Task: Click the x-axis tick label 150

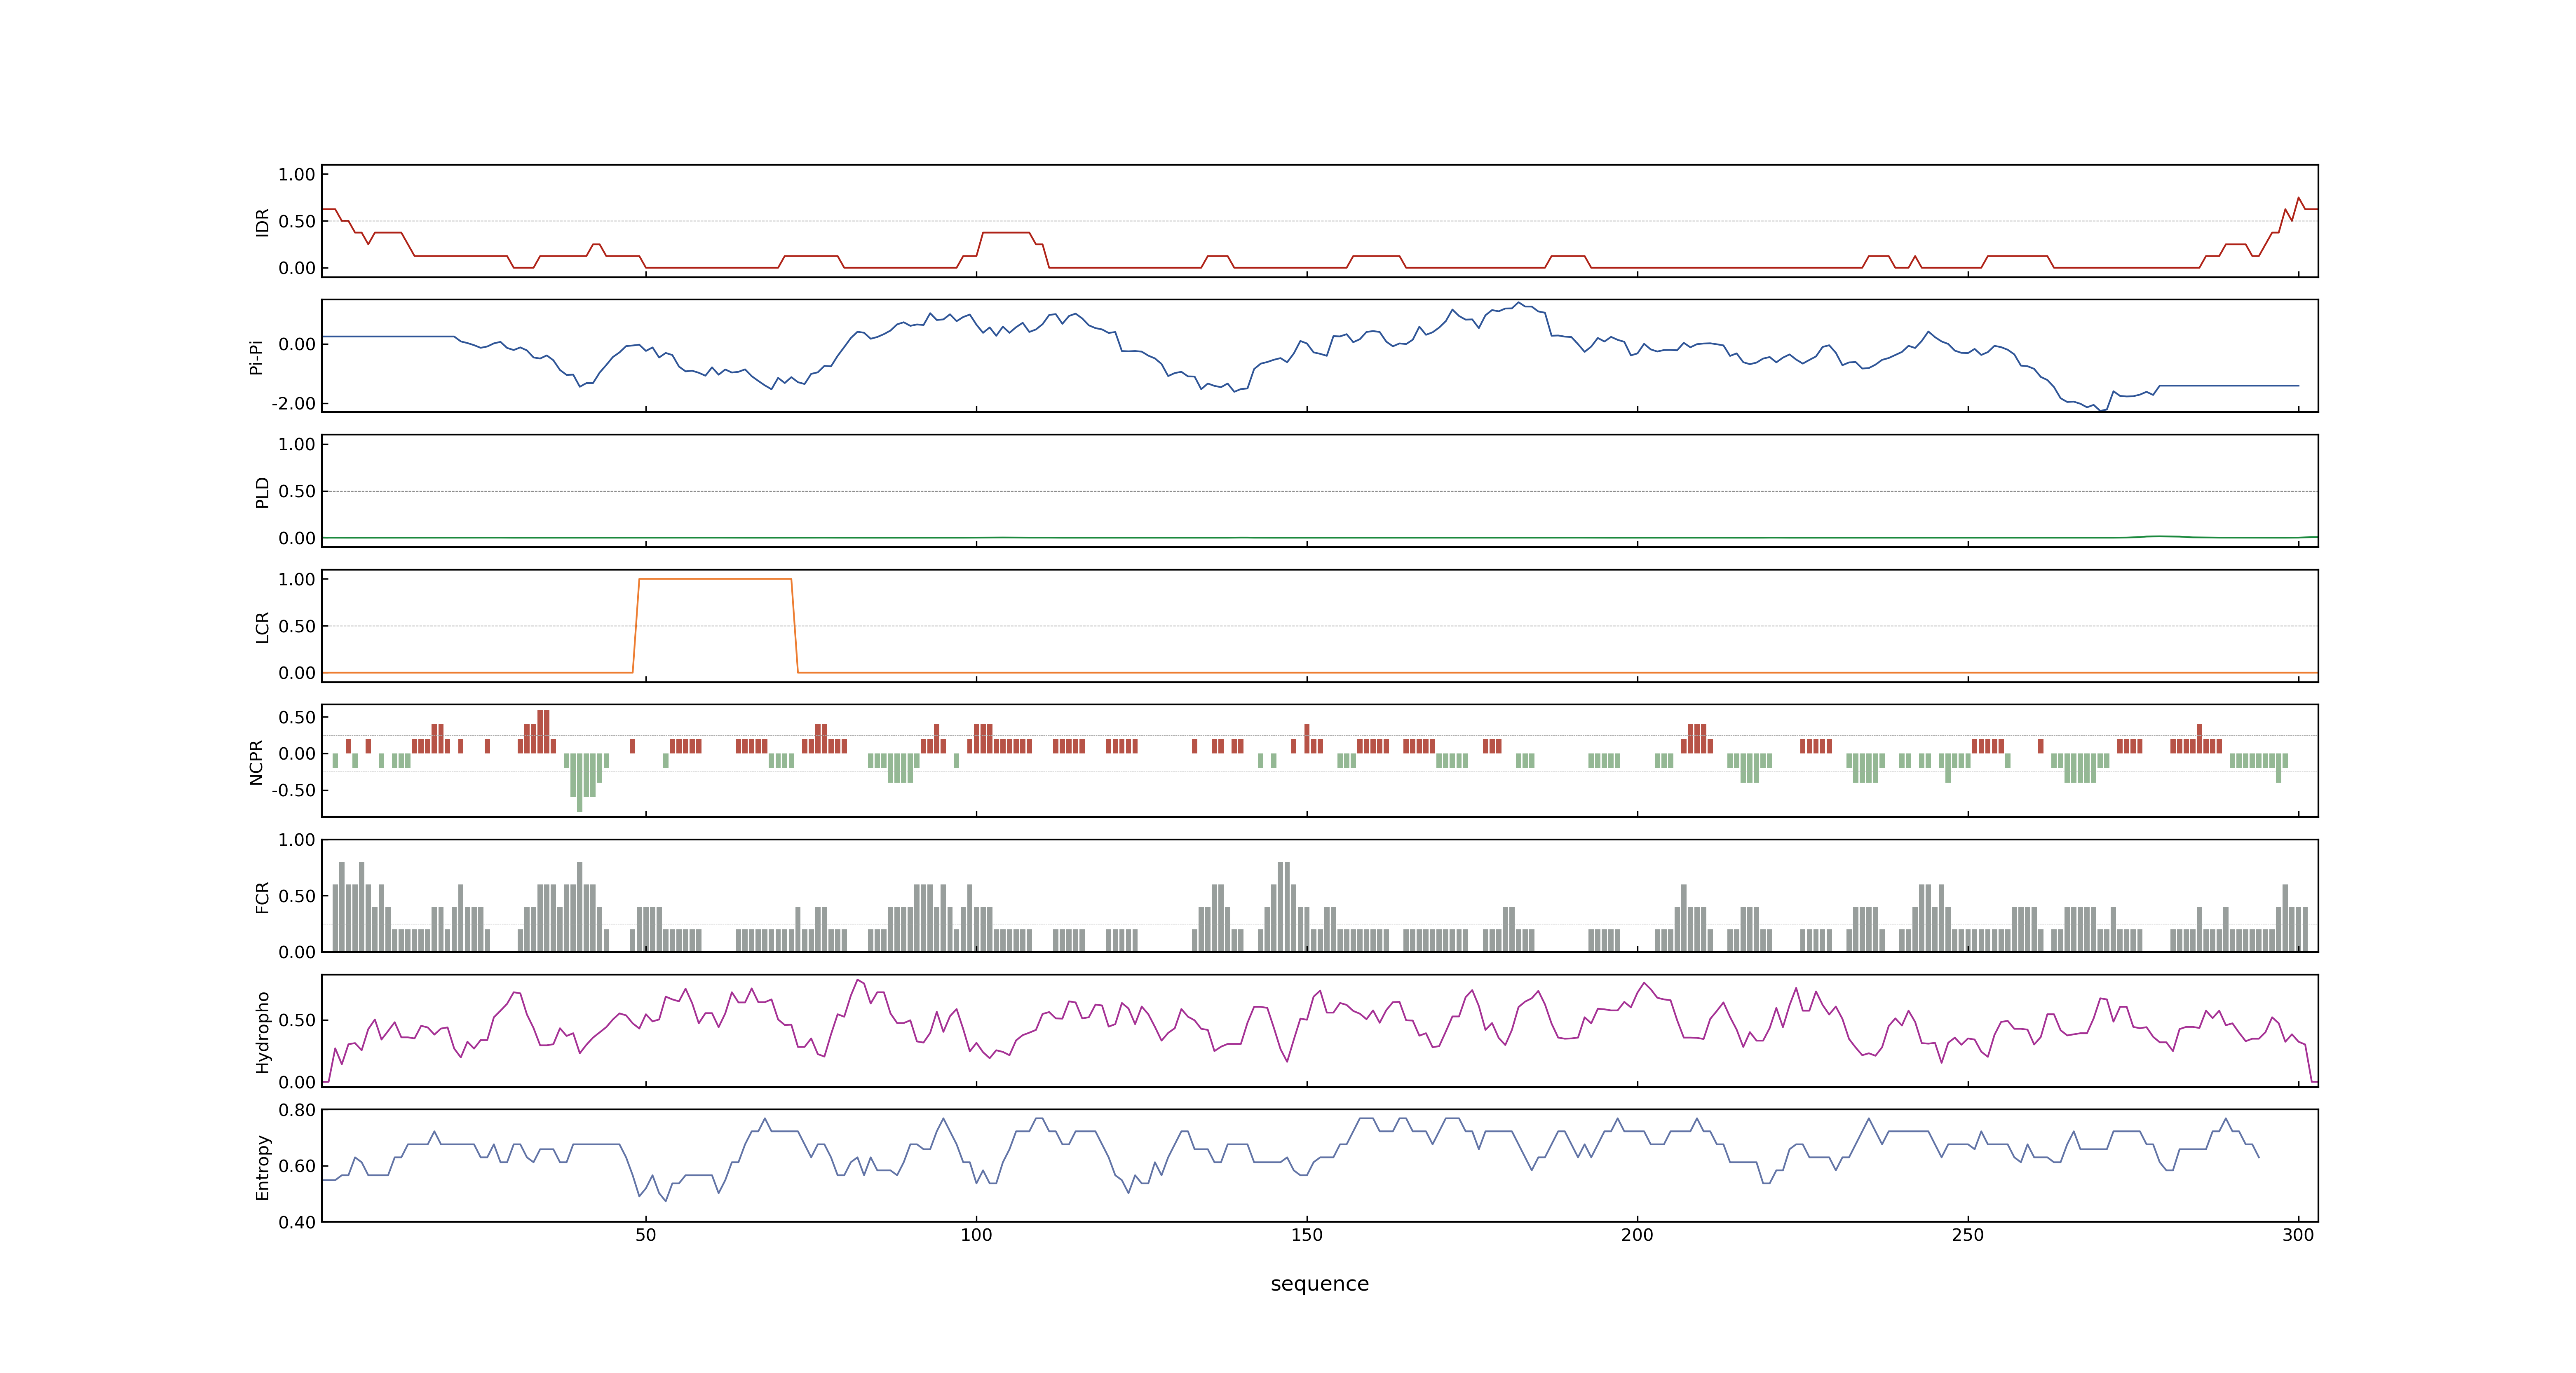Action: coord(1307,1234)
